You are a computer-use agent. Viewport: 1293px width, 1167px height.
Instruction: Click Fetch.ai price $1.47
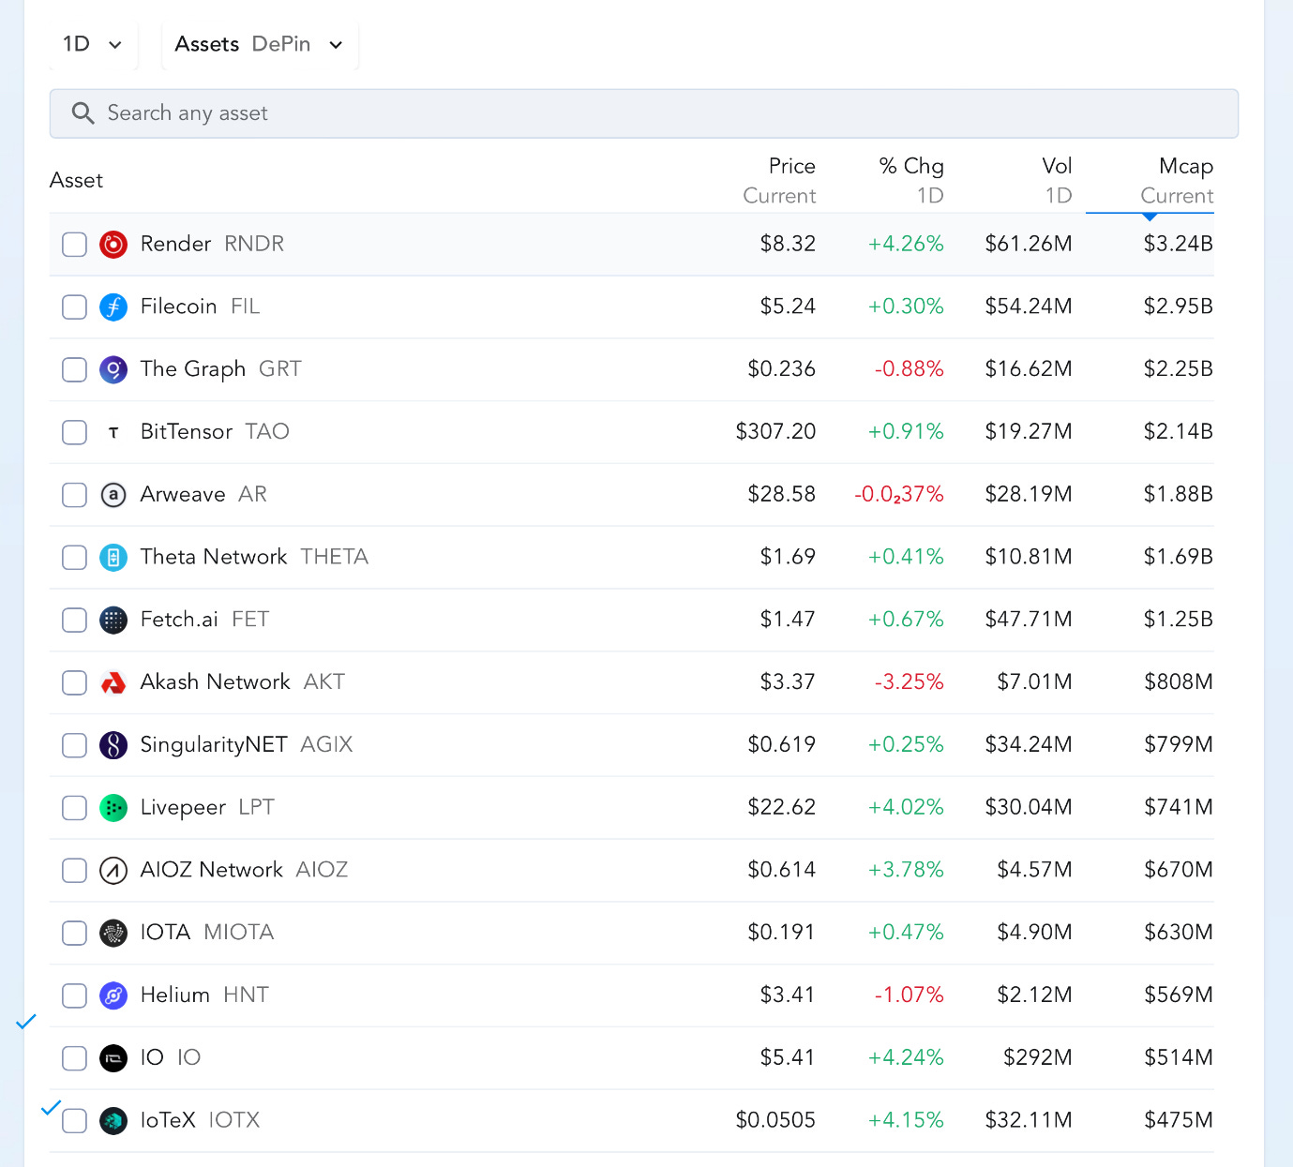[x=788, y=620]
